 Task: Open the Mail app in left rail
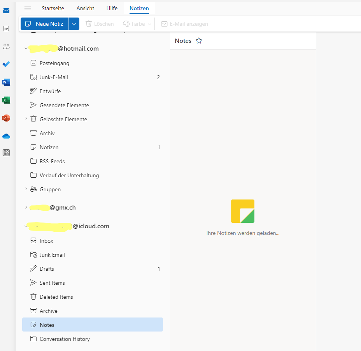pos(6,11)
